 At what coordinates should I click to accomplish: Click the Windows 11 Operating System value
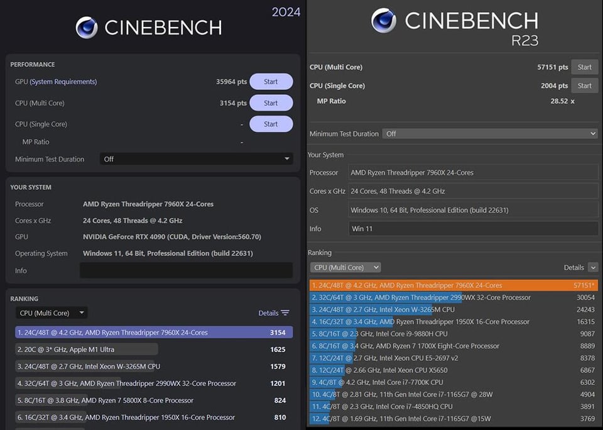168,253
